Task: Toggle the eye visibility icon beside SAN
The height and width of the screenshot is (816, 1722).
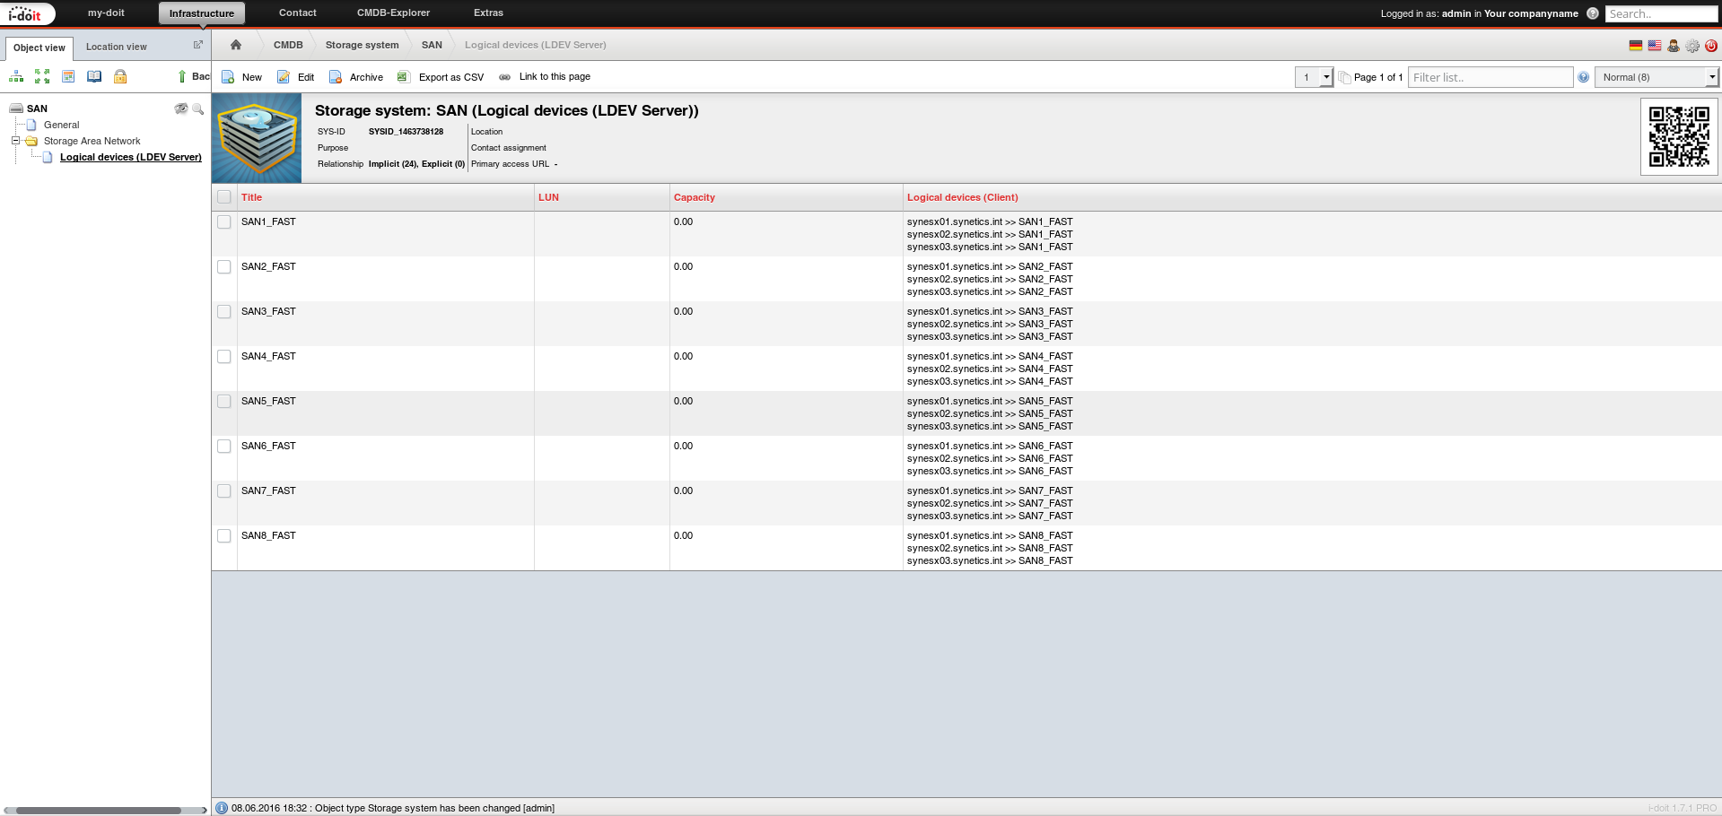Action: [x=181, y=109]
